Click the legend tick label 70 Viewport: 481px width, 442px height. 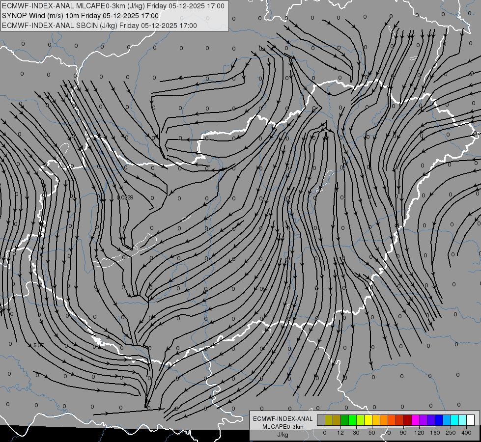pos(388,433)
